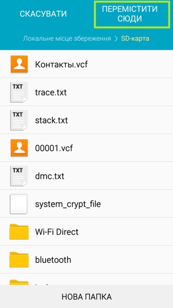Tap the trace.txt TXT file icon
The width and height of the screenshot is (173, 308).
(x=19, y=92)
